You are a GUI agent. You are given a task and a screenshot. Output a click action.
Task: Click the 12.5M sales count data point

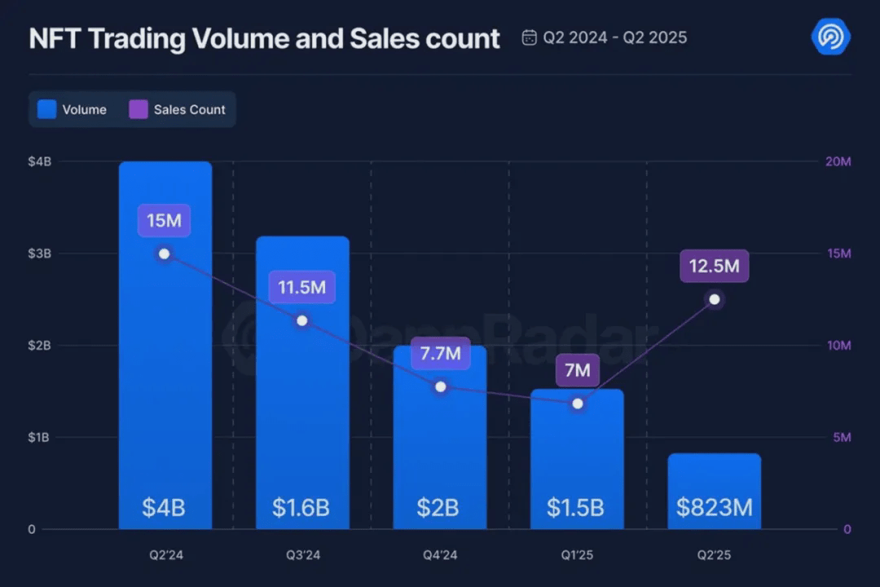point(715,300)
